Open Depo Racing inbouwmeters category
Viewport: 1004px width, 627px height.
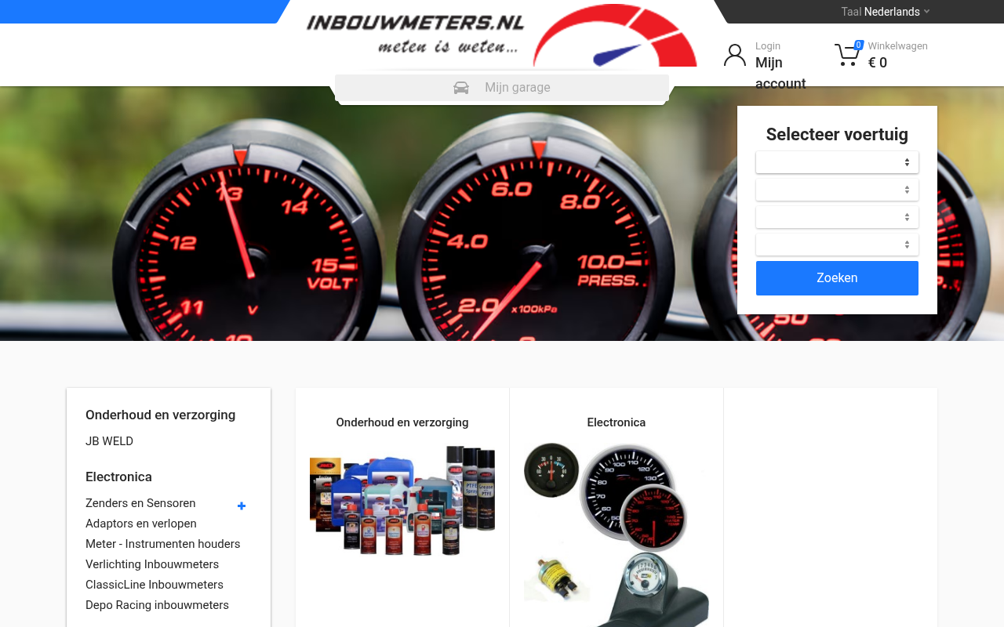coord(157,605)
